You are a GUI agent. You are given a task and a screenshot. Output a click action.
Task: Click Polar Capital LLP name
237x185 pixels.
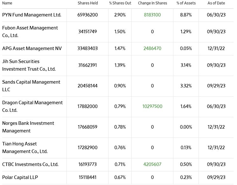20,177
